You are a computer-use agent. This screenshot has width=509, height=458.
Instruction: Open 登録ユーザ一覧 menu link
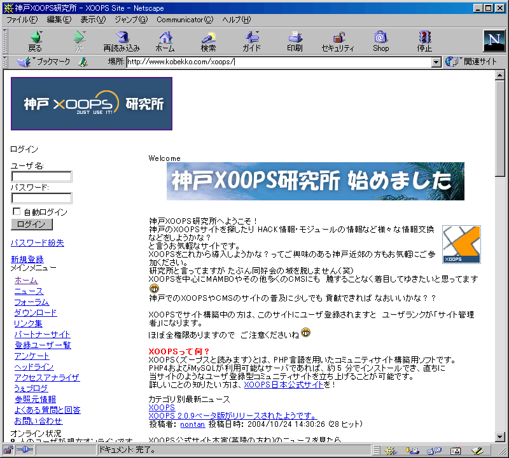click(43, 345)
